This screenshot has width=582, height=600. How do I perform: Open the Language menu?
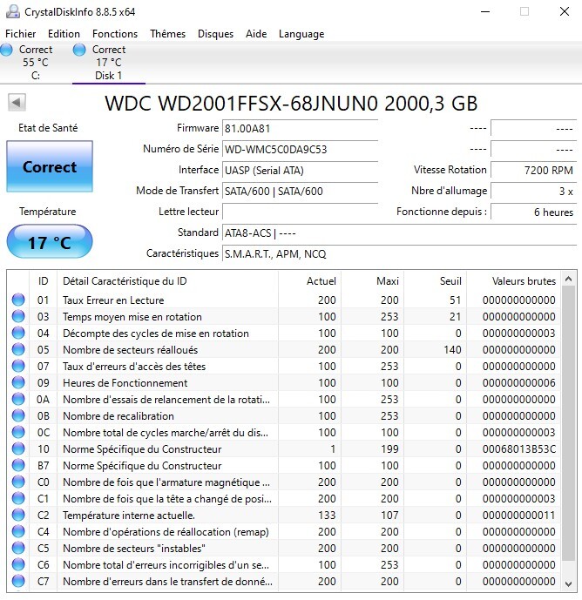click(x=301, y=34)
